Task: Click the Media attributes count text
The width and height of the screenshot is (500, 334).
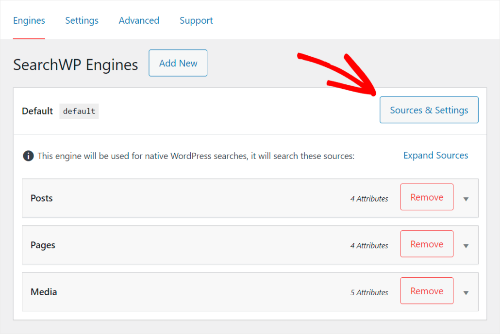Action: click(369, 292)
